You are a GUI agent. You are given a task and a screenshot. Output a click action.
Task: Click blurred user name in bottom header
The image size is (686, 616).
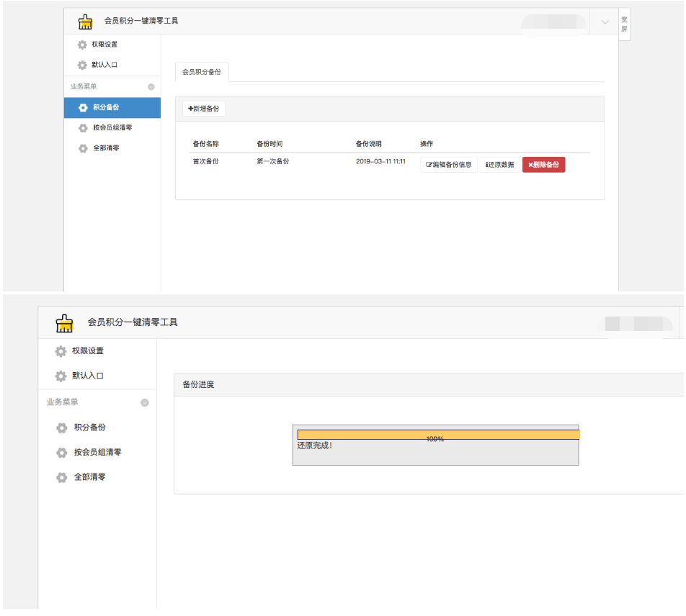(636, 324)
